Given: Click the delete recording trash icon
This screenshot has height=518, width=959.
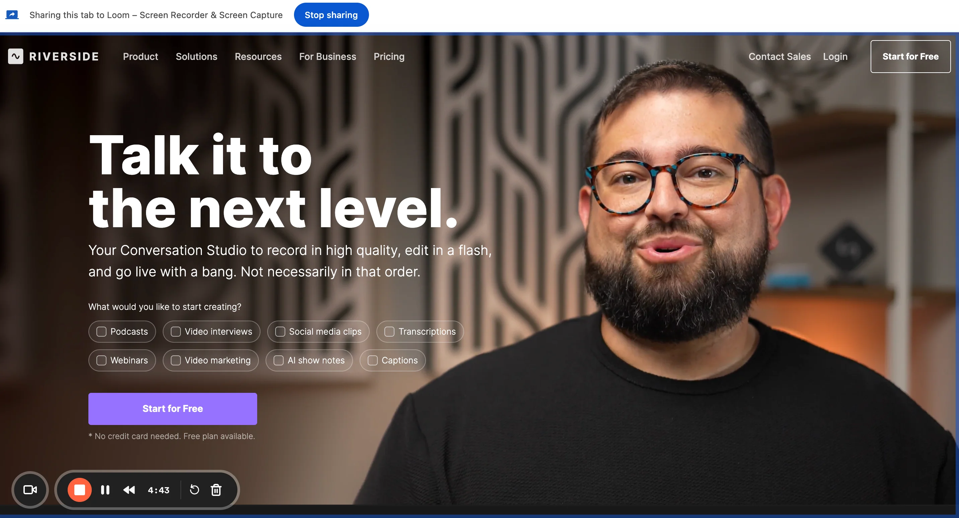Looking at the screenshot, I should (x=216, y=490).
